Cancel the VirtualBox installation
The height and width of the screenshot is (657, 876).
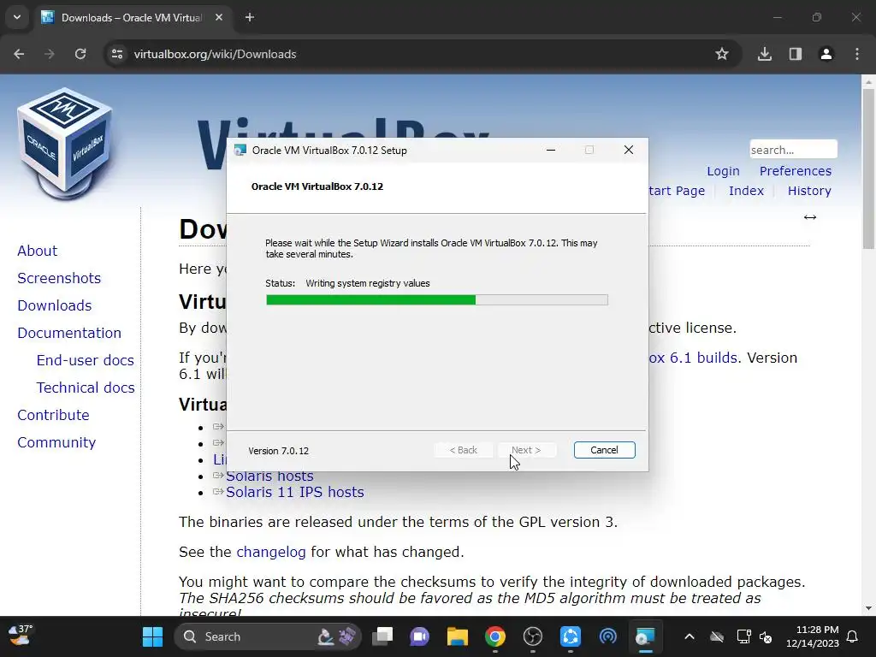tap(605, 450)
